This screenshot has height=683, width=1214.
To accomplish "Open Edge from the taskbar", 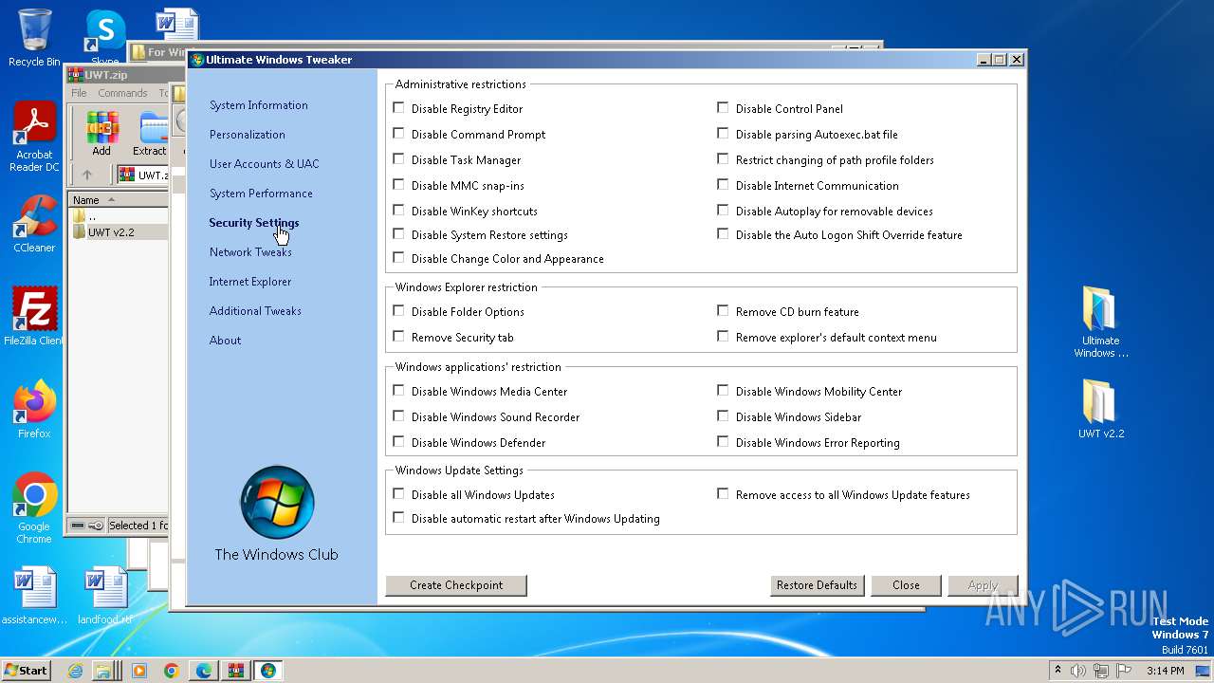I will coord(204,671).
